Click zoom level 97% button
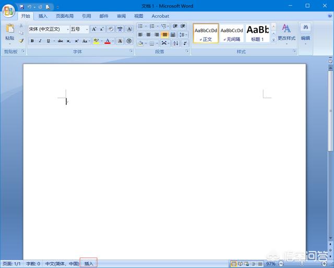334x268 pixels. tap(270, 264)
